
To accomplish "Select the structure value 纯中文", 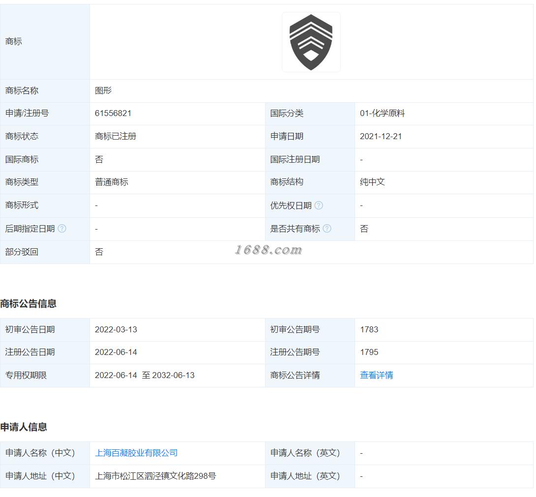I will [372, 182].
